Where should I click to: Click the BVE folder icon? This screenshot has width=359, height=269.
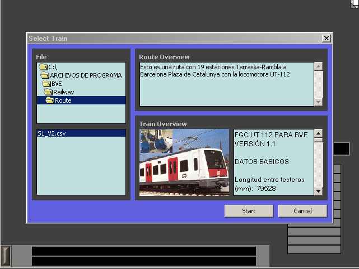[x=47, y=84]
